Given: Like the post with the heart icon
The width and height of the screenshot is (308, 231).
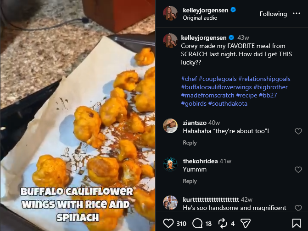Looking at the screenshot, I should tap(168, 223).
